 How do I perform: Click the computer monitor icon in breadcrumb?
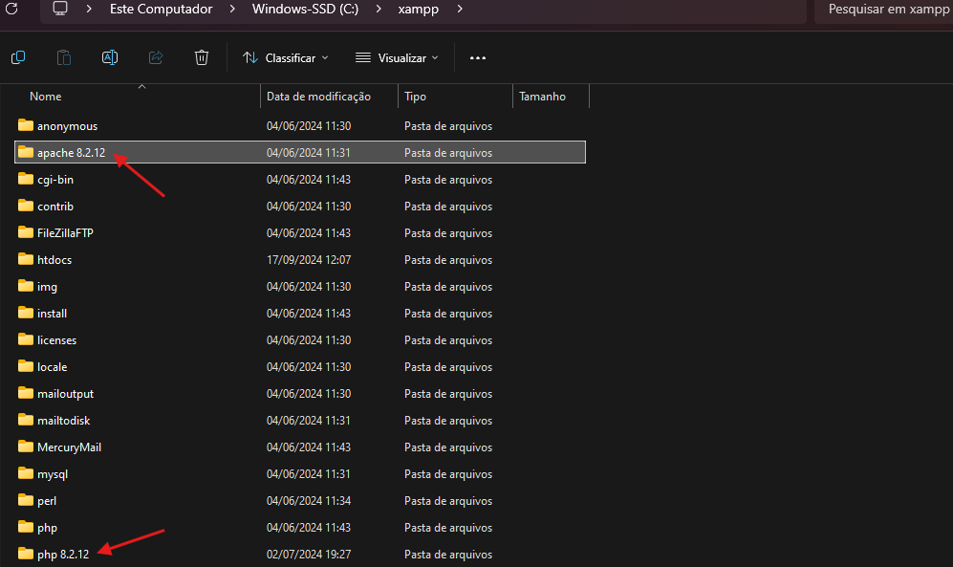coord(60,9)
